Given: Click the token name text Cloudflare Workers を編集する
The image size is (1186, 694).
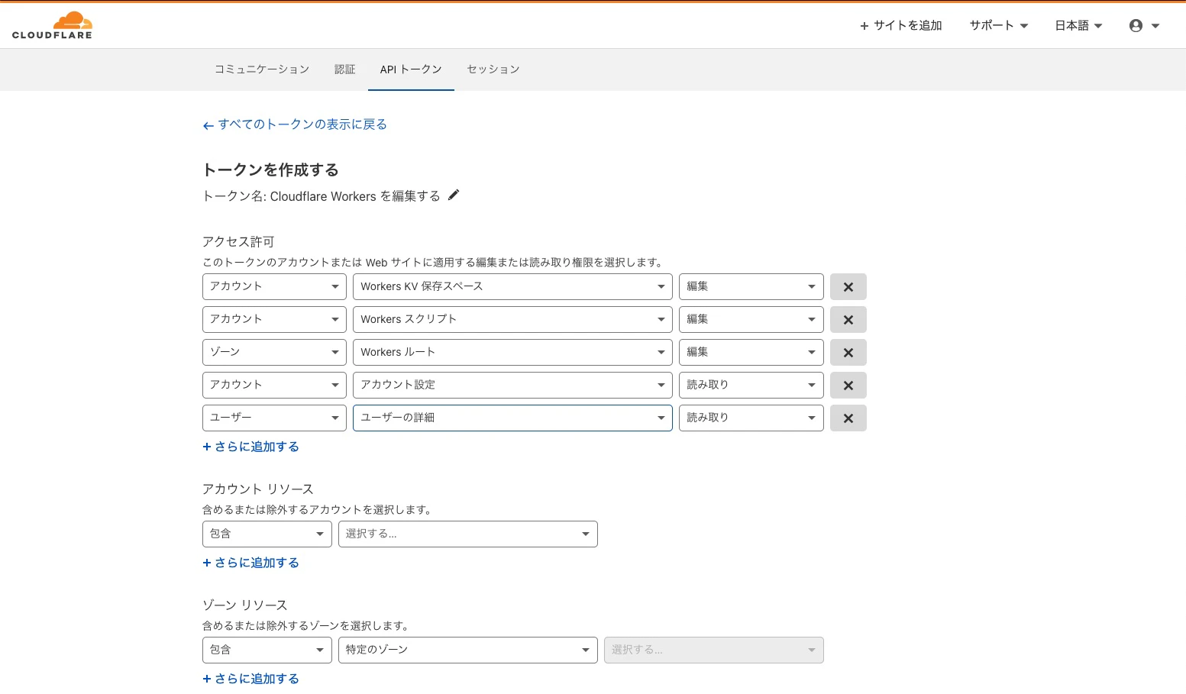Looking at the screenshot, I should coord(355,196).
